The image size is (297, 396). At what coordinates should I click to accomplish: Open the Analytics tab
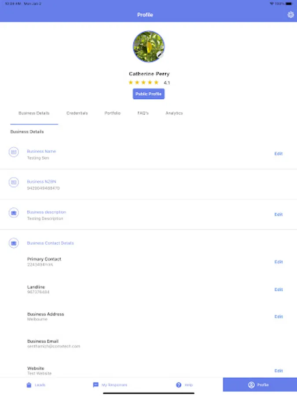[174, 113]
